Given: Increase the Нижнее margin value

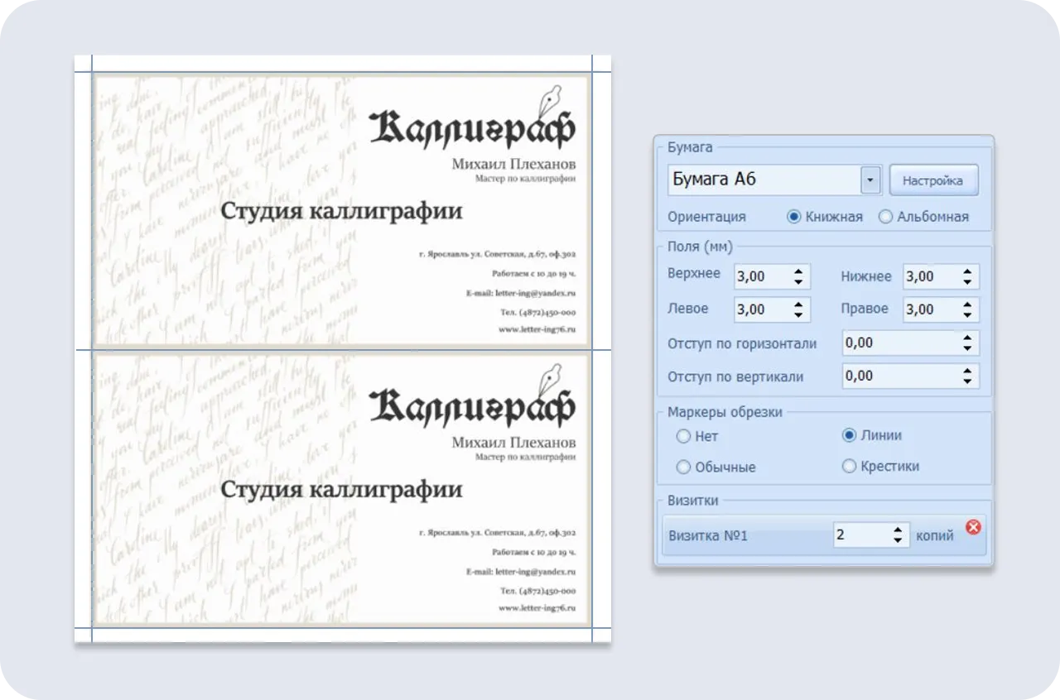Looking at the screenshot, I should click(967, 271).
